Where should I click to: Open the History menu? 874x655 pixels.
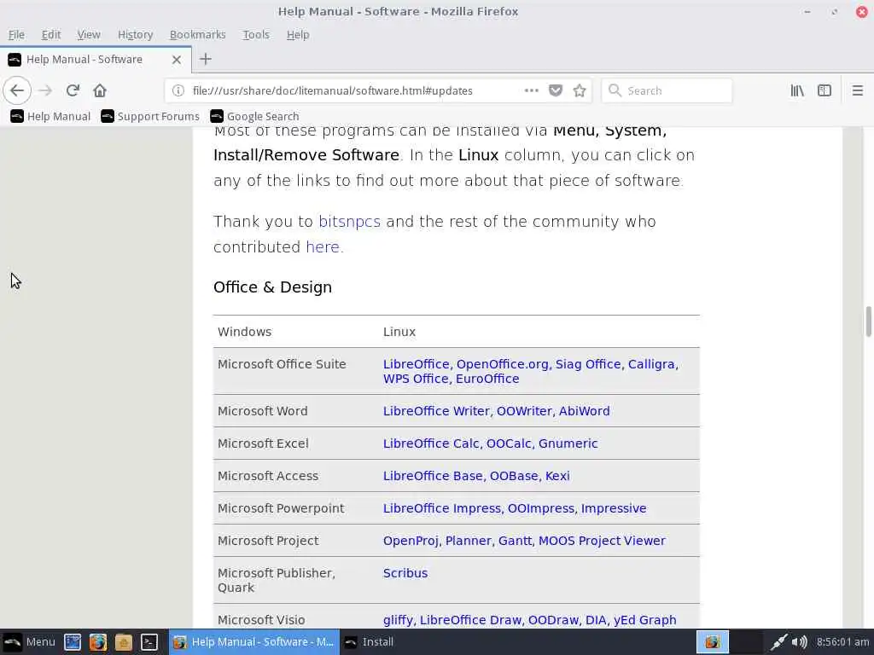click(135, 34)
